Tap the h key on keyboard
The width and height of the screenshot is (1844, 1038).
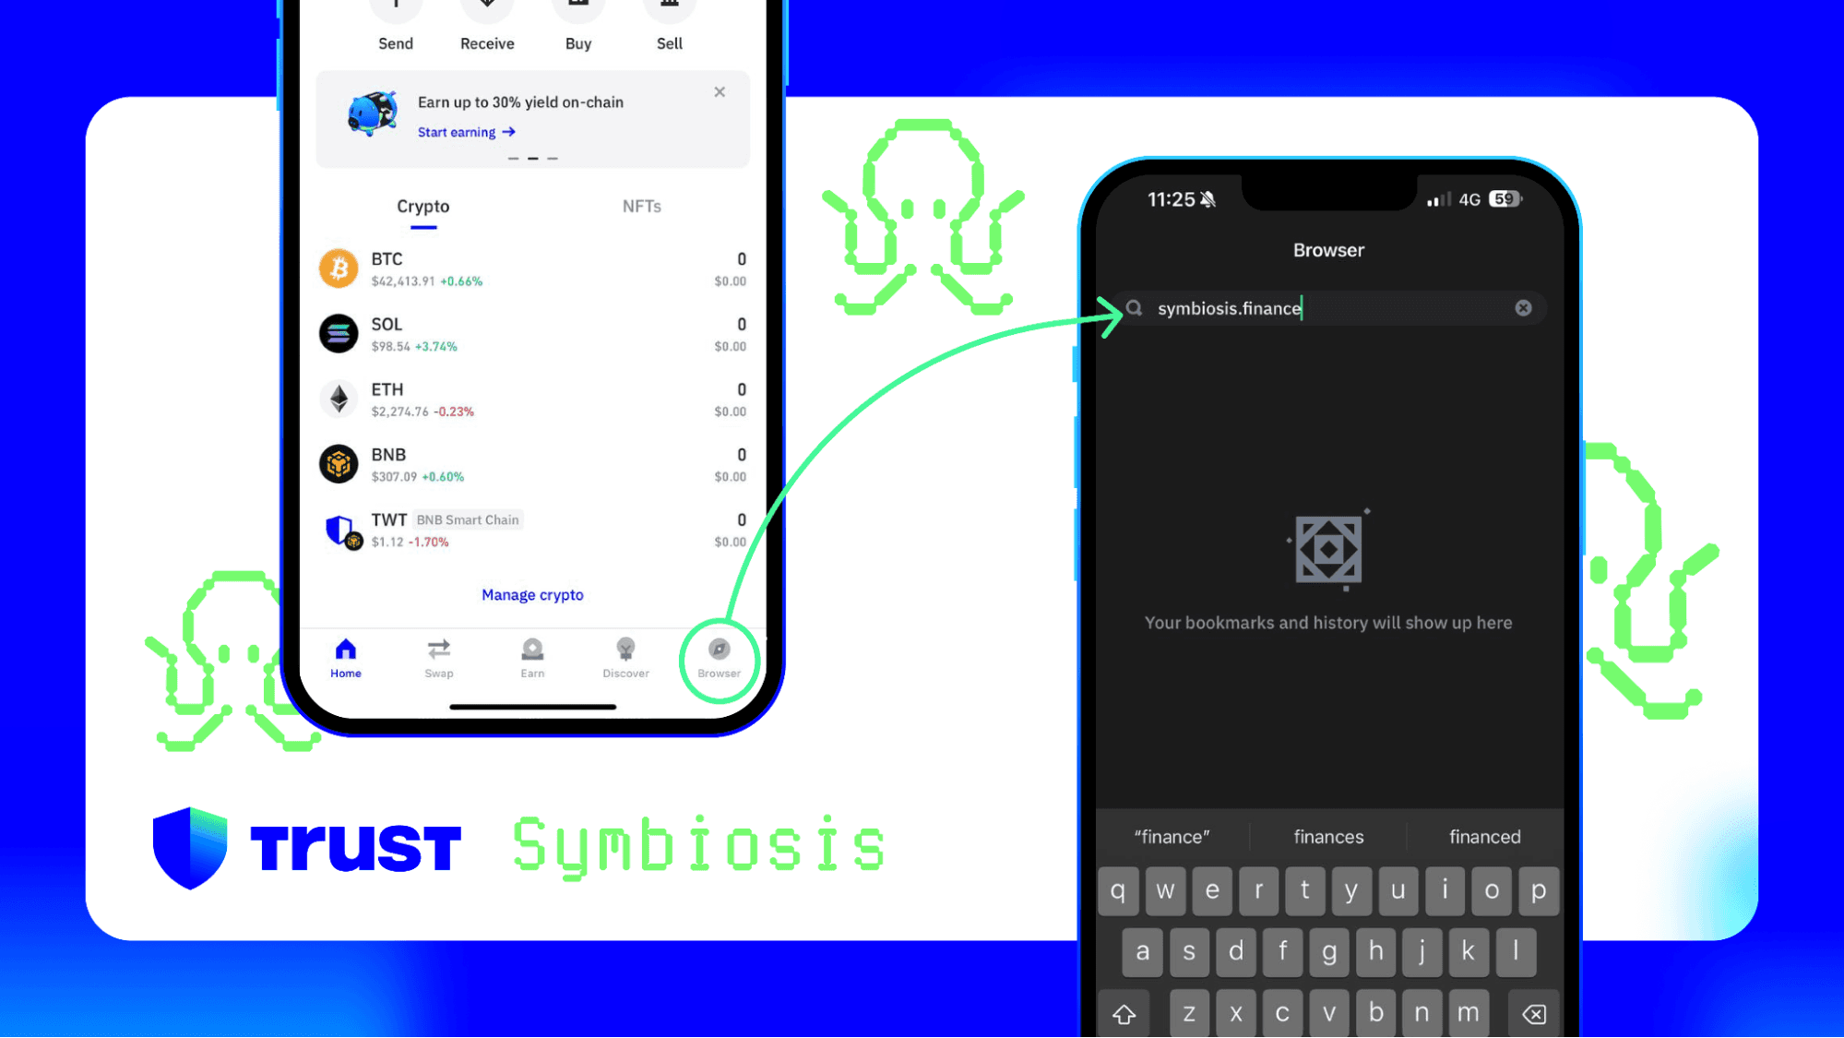1375,952
